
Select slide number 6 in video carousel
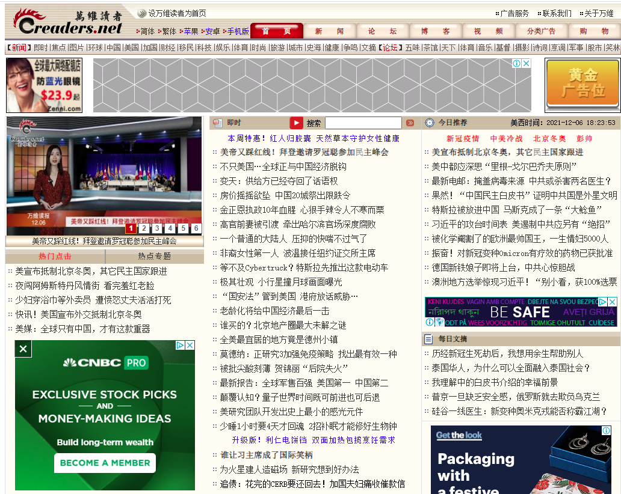tap(196, 228)
